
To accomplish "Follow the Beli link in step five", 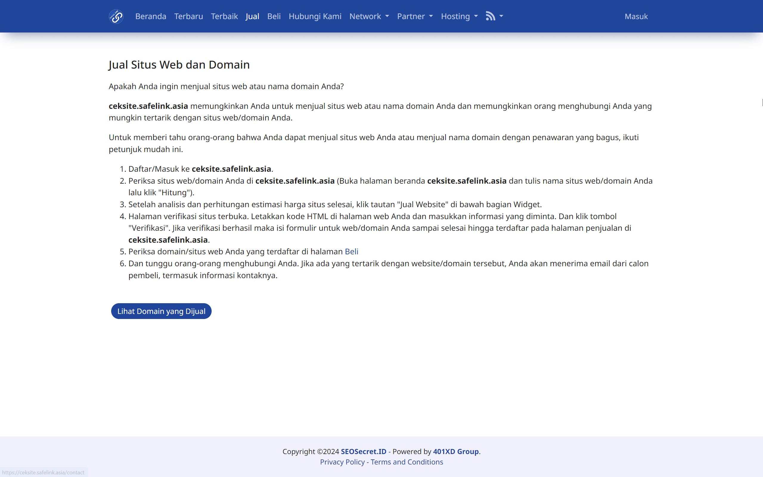I will tap(351, 251).
